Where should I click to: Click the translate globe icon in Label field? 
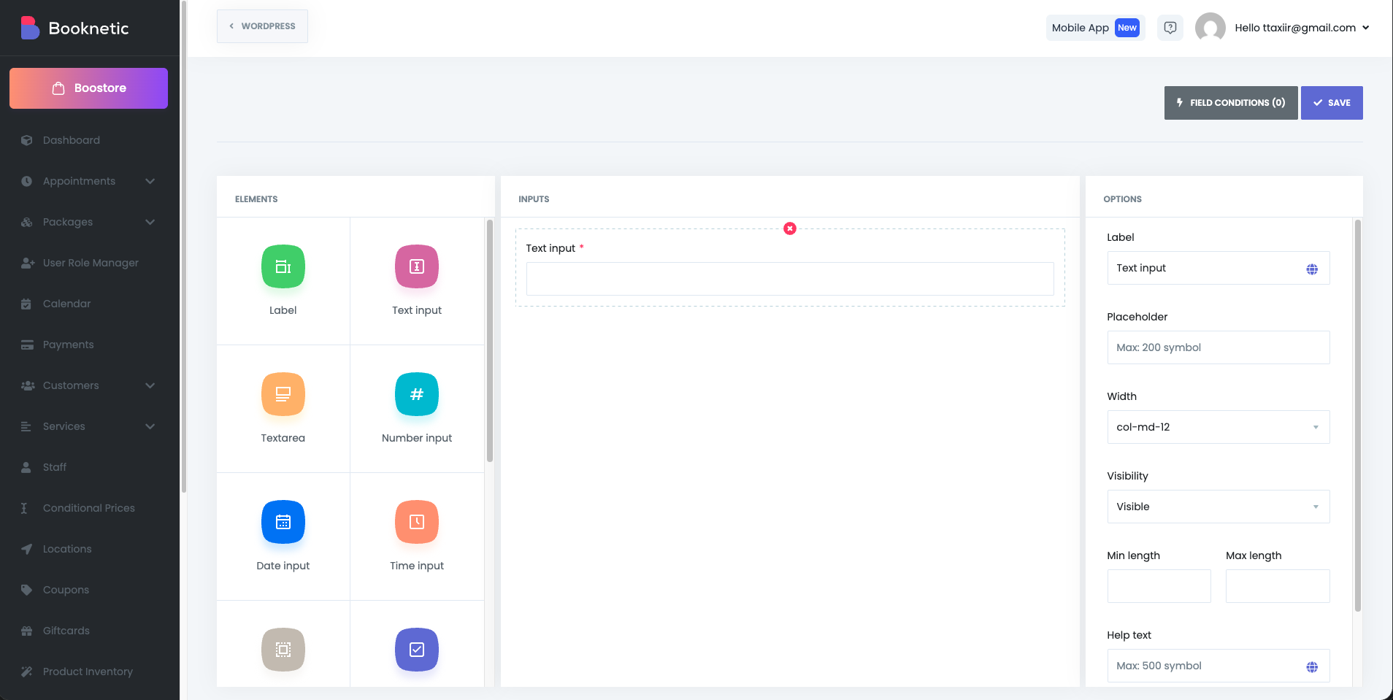coord(1311,269)
